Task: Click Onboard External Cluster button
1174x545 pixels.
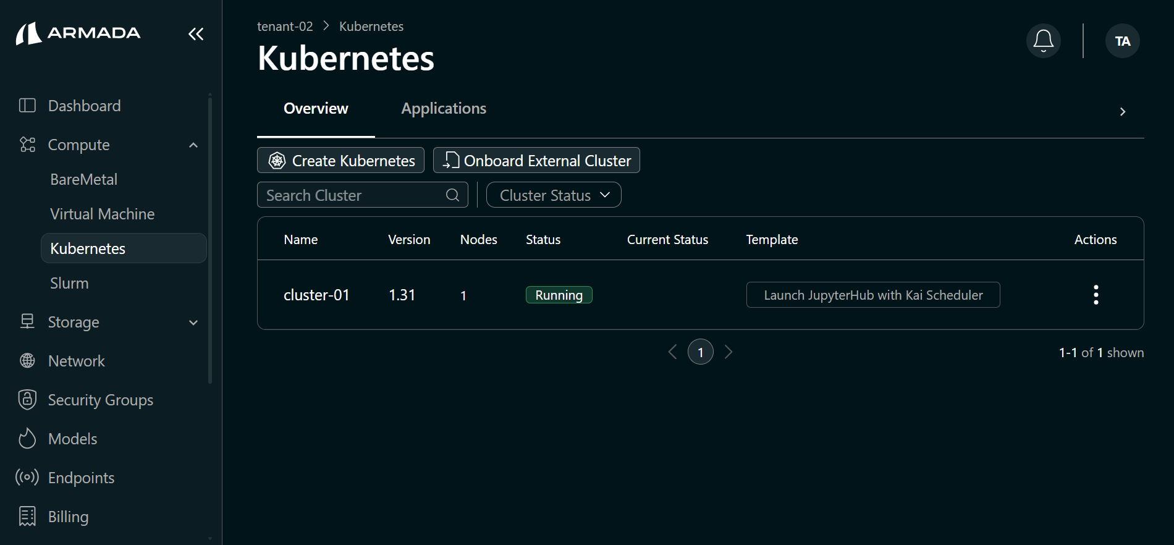Action: (536, 161)
